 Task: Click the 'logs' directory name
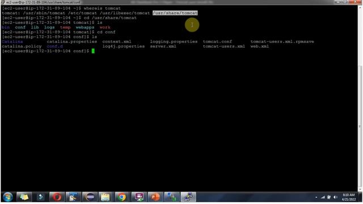[49, 27]
